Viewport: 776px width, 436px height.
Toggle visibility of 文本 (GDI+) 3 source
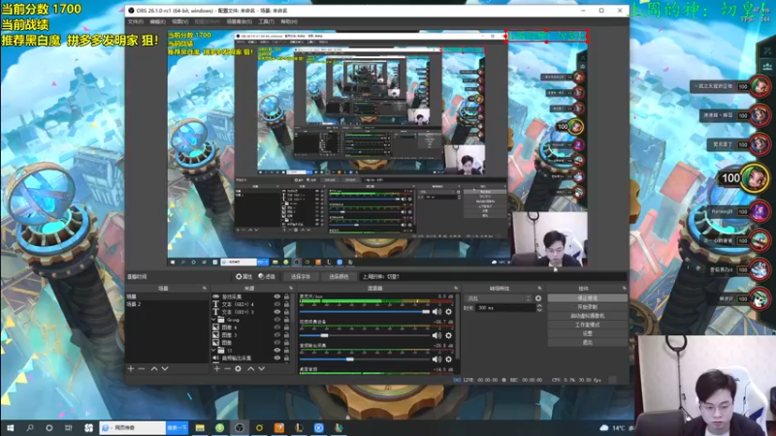click(277, 312)
